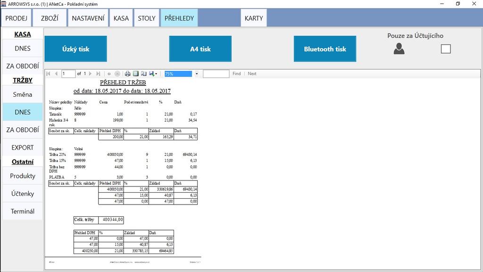Open Produkty sidebar item
The image size is (483, 272).
[x=23, y=176]
